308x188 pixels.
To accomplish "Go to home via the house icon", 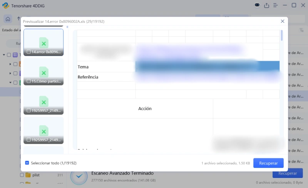I will [8, 19].
